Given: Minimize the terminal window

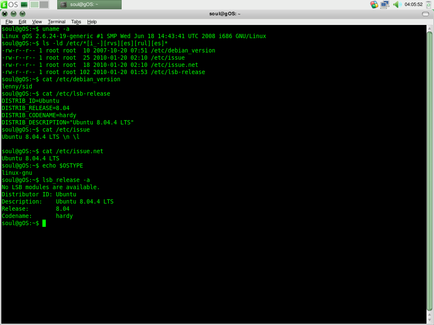Looking at the screenshot, I should [x=14, y=14].
